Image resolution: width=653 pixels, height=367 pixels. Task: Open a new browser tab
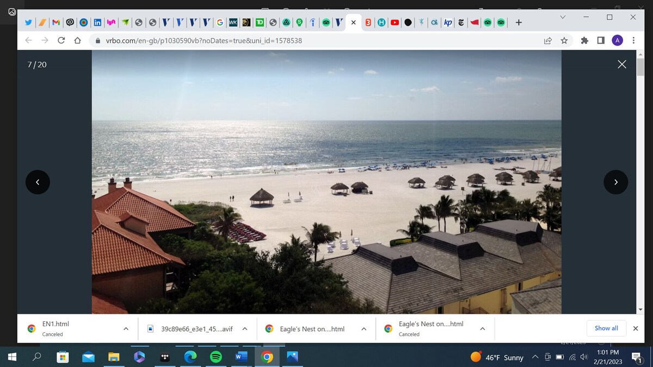tap(519, 22)
